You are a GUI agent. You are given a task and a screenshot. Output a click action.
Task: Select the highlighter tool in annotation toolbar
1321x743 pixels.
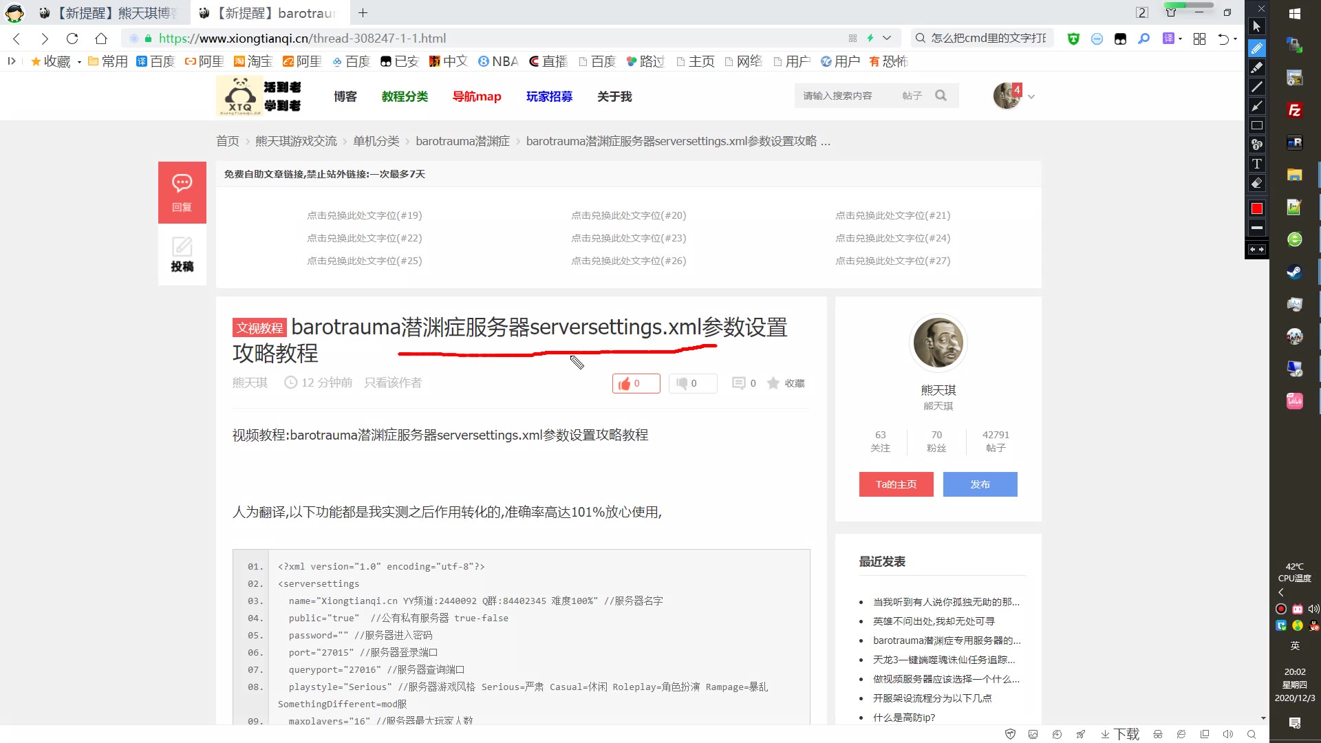(x=1256, y=67)
